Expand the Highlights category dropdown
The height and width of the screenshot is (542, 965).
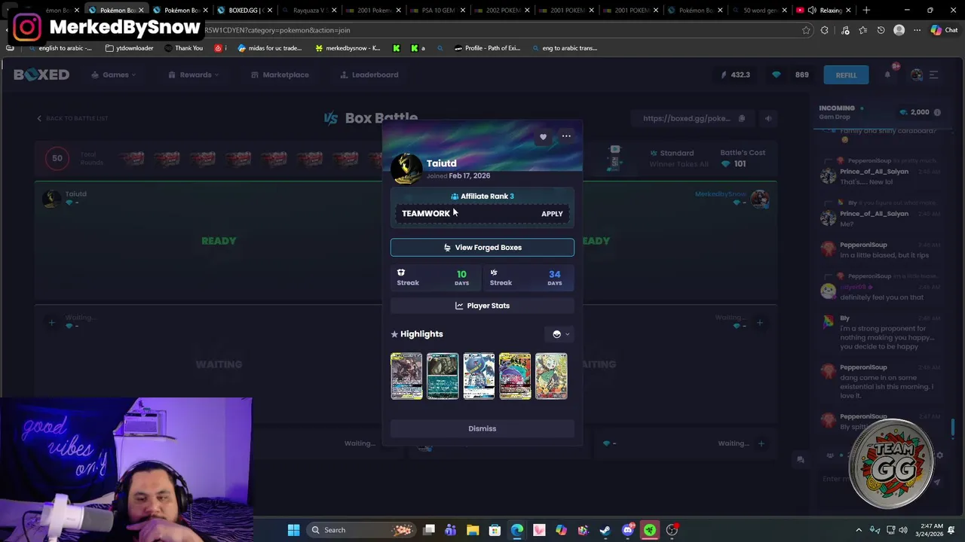[561, 334]
